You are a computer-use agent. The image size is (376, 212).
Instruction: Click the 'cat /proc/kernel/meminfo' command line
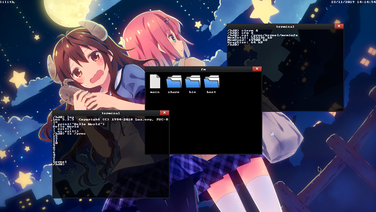[263, 35]
